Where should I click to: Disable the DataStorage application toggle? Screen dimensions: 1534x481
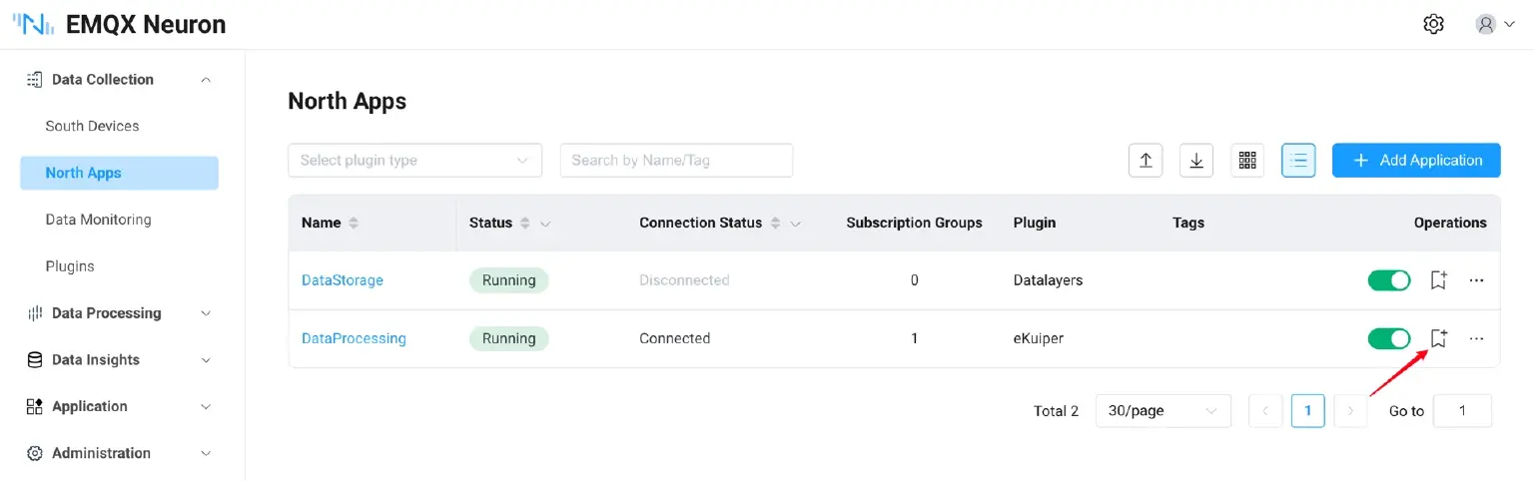pyautogui.click(x=1388, y=280)
